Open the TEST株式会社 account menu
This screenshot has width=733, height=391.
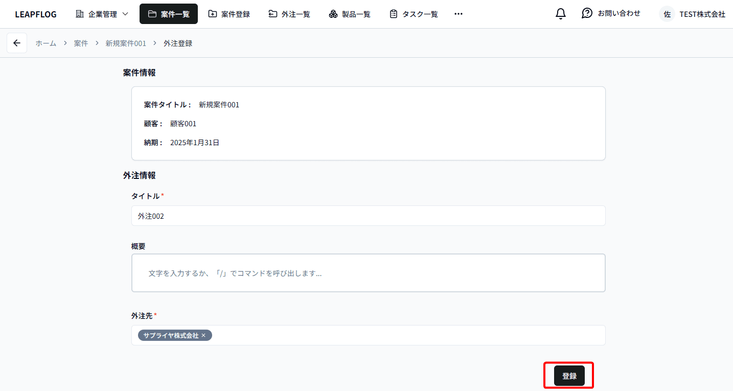pos(702,14)
